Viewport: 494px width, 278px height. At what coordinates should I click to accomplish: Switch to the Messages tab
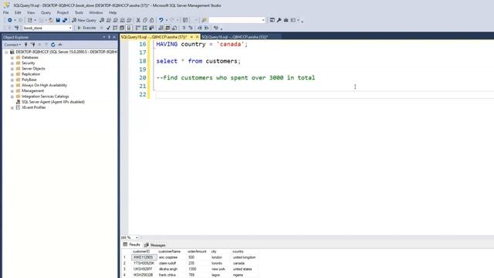coord(154,245)
